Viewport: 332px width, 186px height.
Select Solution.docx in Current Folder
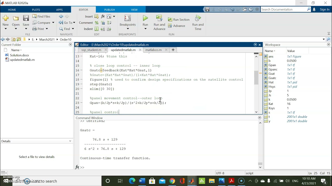19,55
